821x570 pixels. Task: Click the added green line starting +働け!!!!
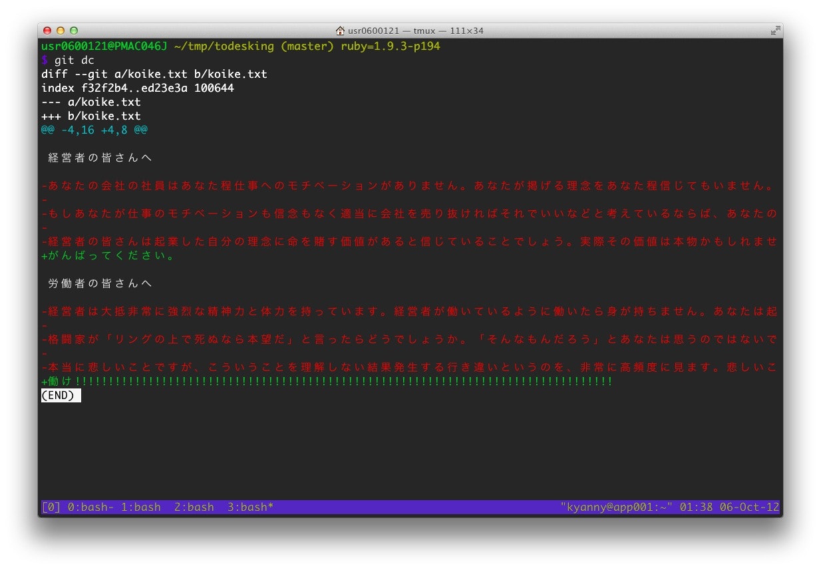tap(327, 382)
